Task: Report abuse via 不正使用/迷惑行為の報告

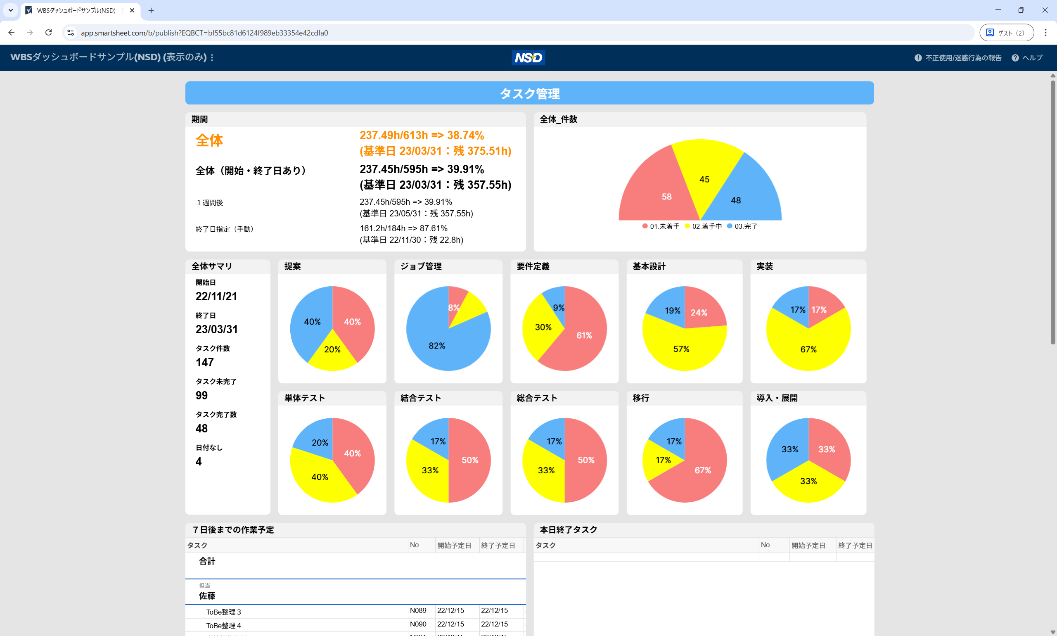Action: pyautogui.click(x=957, y=58)
